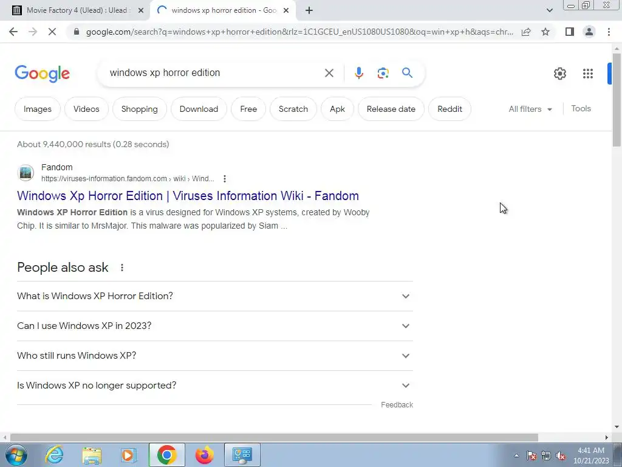Click the horizontal scrollbar thumb

point(274,437)
